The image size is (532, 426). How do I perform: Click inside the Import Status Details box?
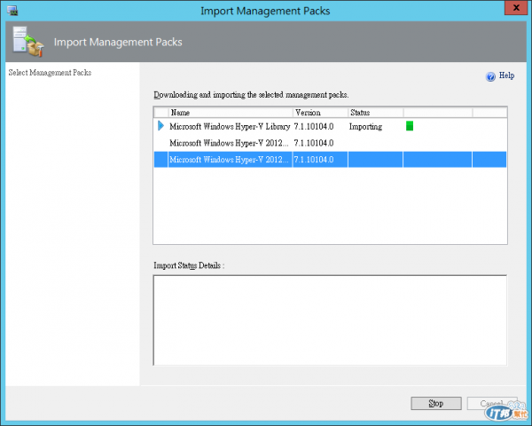(330, 320)
